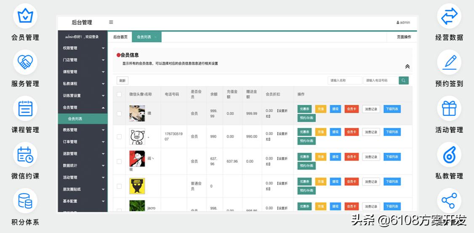The height and width of the screenshot is (233, 474).
Task: Click the share nodes icon on right
Action: tap(449, 201)
